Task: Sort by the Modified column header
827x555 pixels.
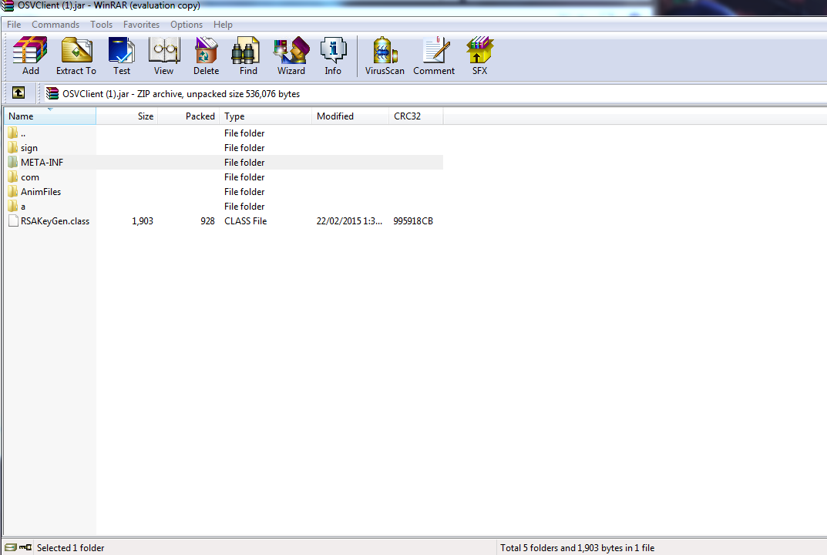Action: [351, 116]
